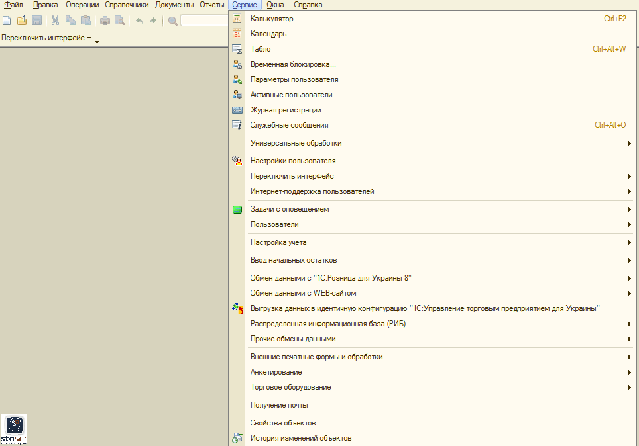Viewport: 639px width, 446px height.
Task: Open the Справочники menu
Action: (126, 5)
